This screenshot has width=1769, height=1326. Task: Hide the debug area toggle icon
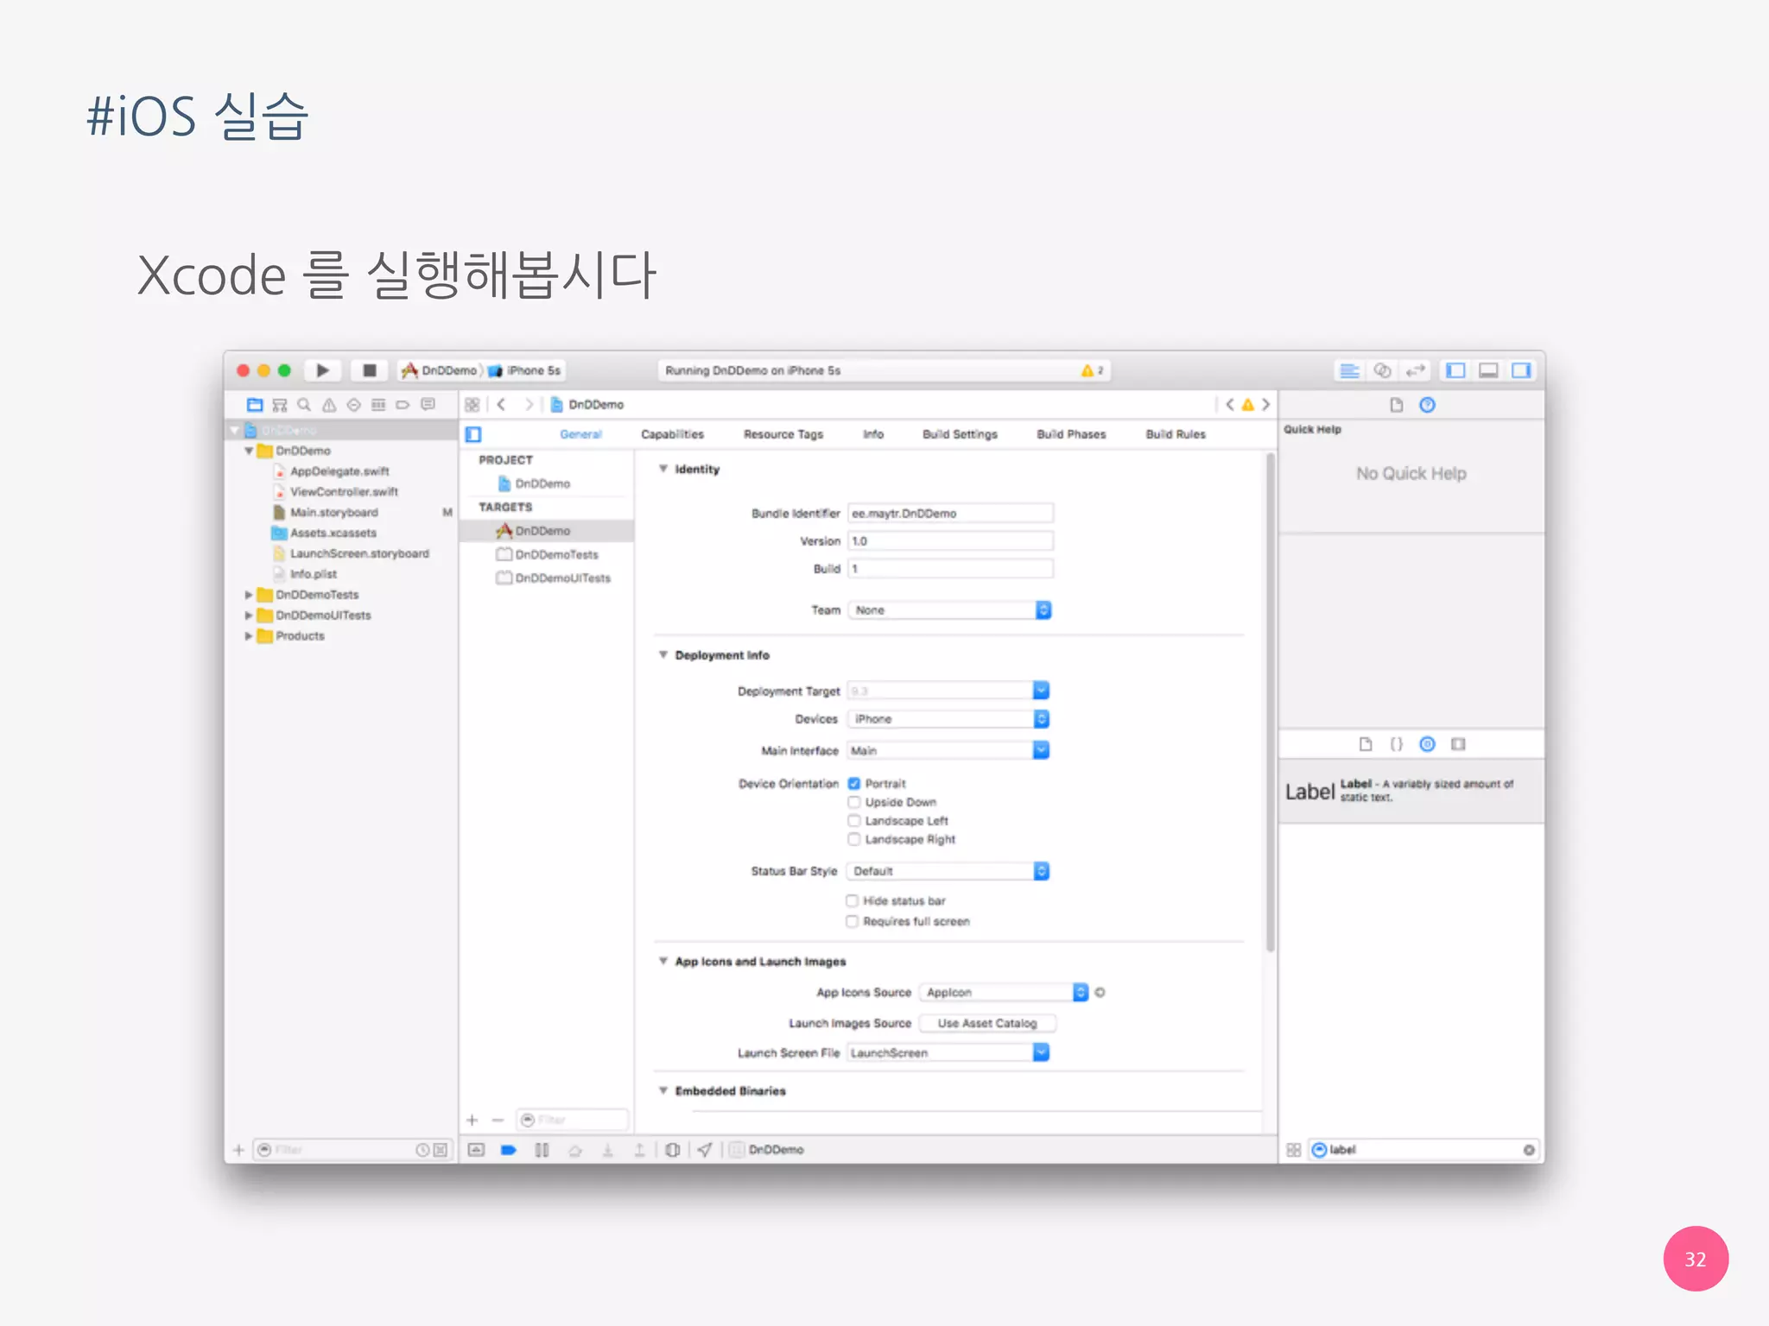[x=476, y=1150]
